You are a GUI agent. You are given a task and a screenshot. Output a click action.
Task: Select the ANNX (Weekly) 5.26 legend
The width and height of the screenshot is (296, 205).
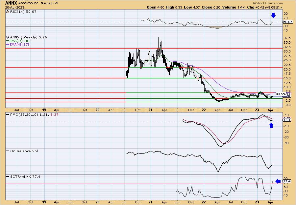(28, 37)
